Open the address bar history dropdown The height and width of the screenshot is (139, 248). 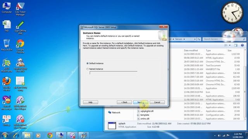(195, 39)
